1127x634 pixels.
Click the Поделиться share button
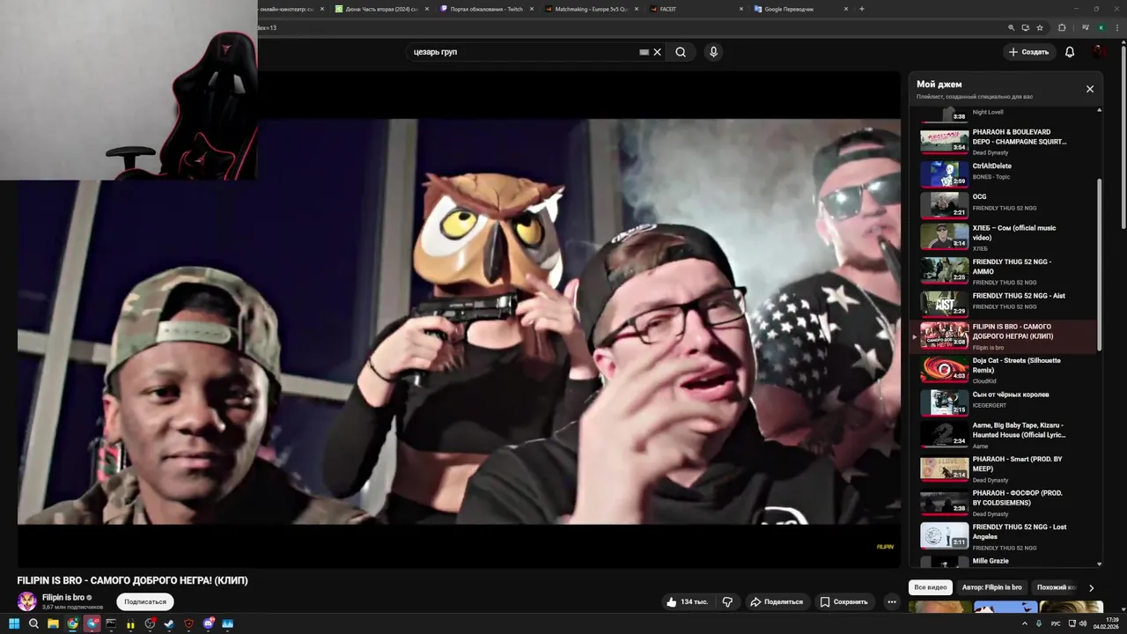777,601
